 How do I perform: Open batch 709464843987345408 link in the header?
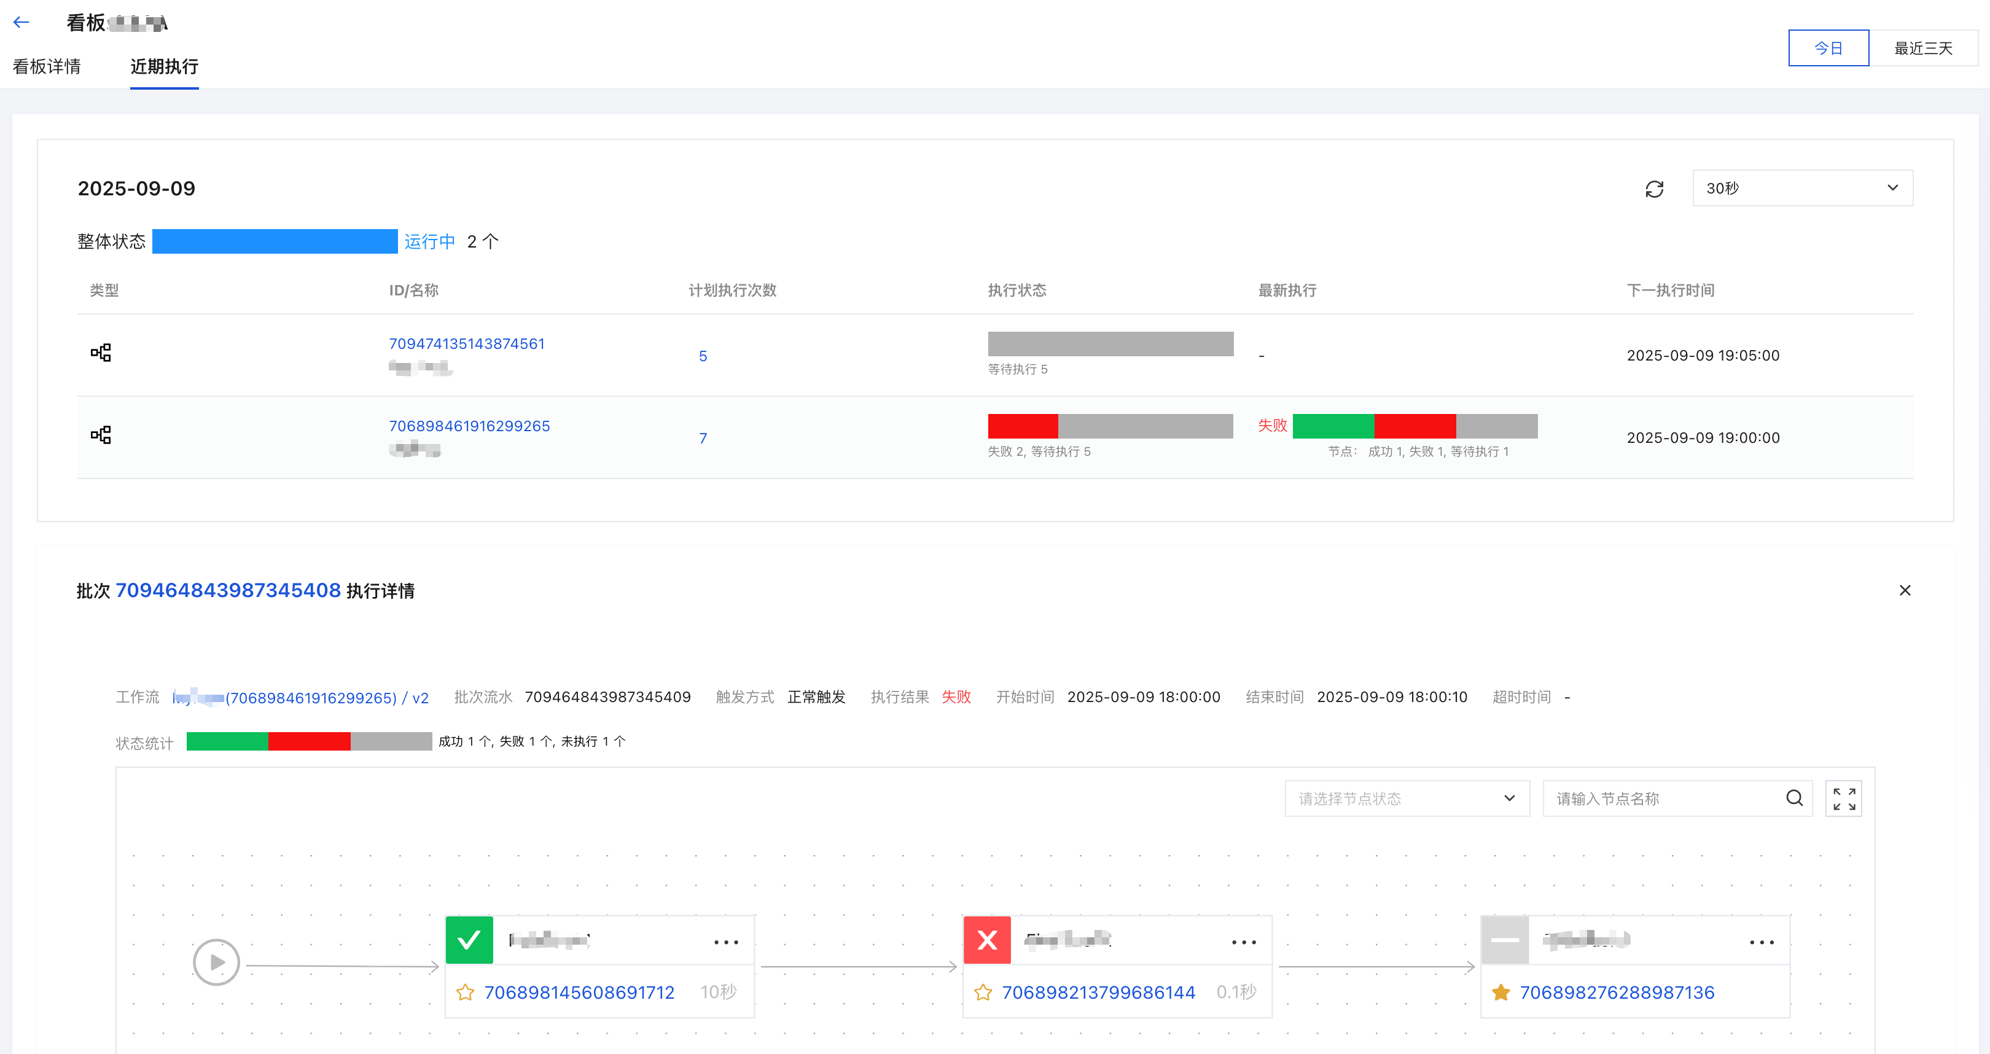pyautogui.click(x=228, y=590)
